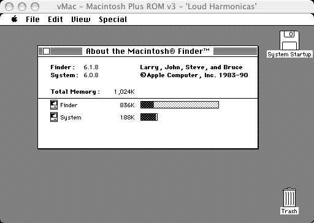
Task: Click the Total Memory '1,024K' value
Action: [124, 92]
